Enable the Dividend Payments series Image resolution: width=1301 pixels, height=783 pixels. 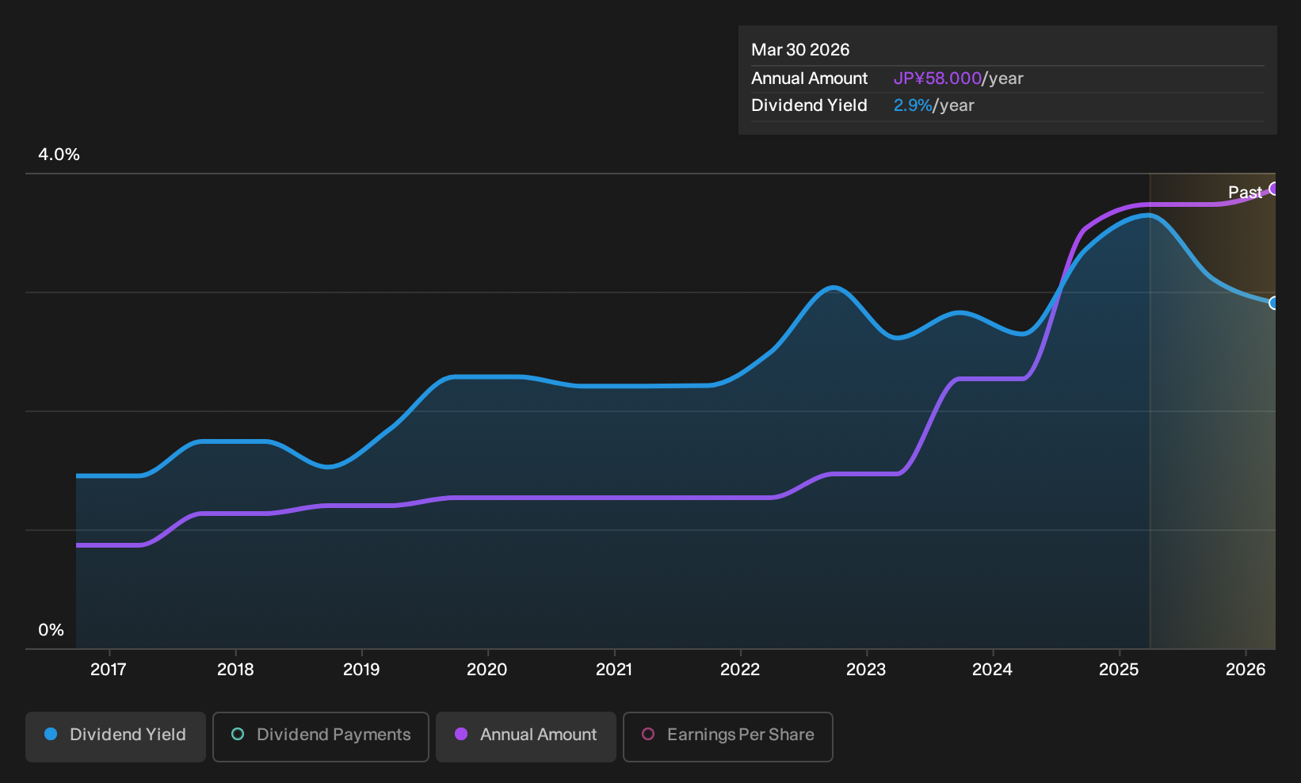click(320, 736)
